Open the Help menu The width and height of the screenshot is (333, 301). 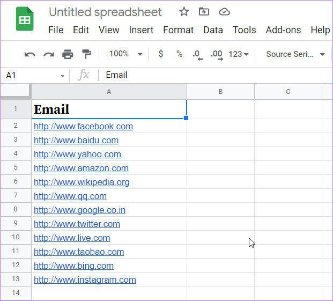pyautogui.click(x=320, y=30)
